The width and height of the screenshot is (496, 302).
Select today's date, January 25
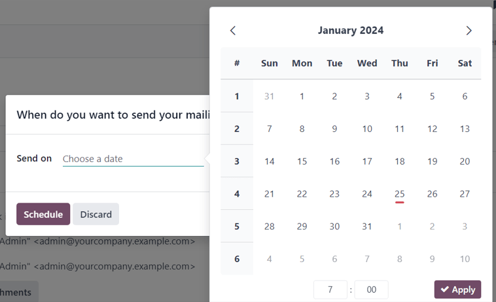tap(400, 193)
